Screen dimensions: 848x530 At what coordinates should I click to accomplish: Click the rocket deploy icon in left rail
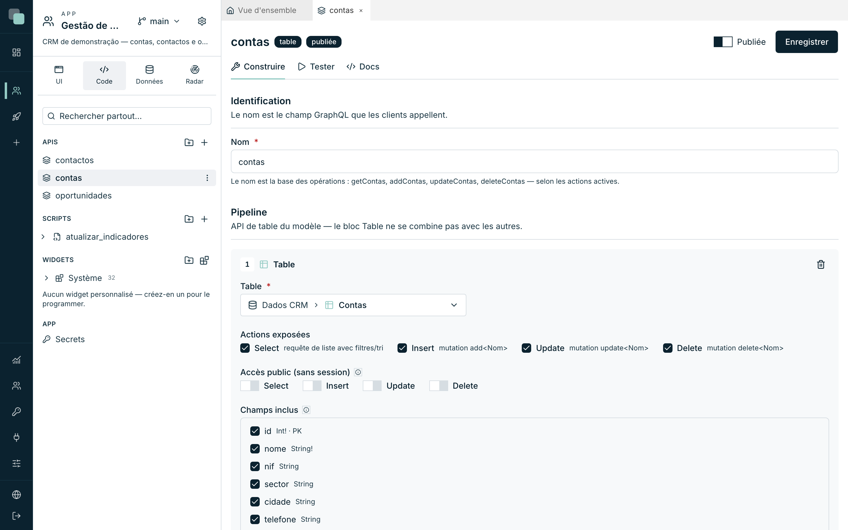(x=16, y=116)
